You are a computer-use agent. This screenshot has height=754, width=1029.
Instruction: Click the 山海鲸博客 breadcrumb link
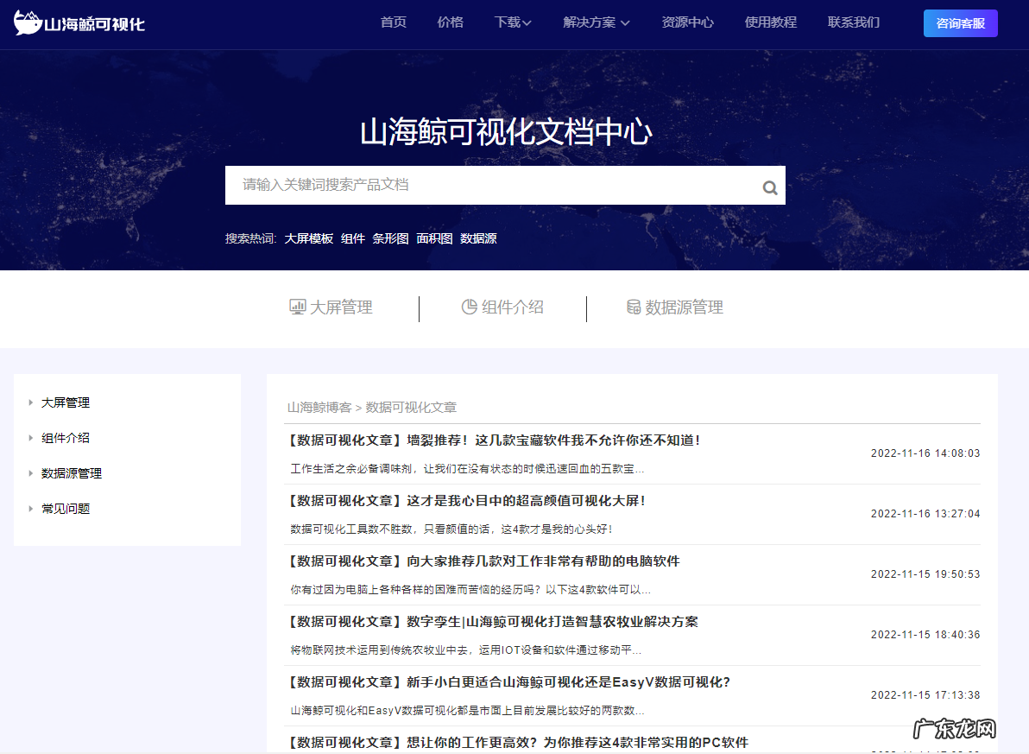click(319, 407)
